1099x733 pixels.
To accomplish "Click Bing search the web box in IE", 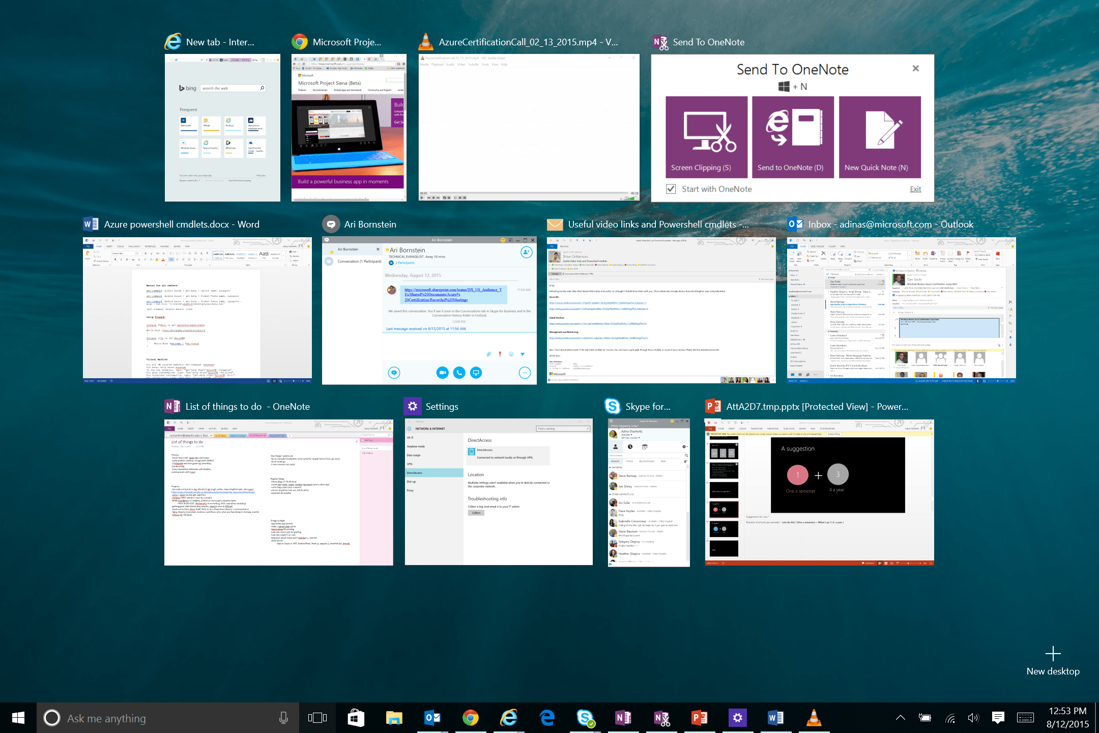I will click(x=233, y=88).
